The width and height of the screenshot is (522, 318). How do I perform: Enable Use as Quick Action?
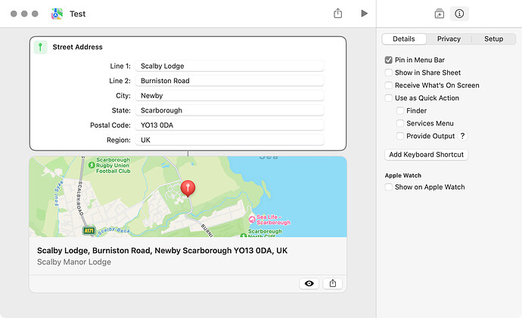388,98
